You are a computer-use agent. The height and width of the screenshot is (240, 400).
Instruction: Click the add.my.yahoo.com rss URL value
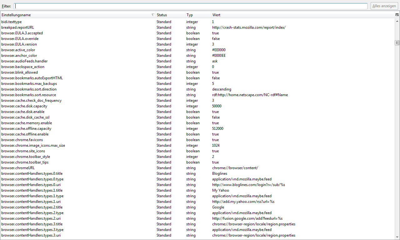coord(243,202)
